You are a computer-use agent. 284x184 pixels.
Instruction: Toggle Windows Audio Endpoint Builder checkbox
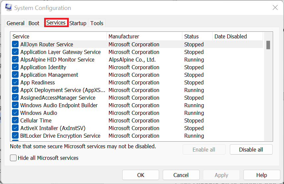point(15,105)
